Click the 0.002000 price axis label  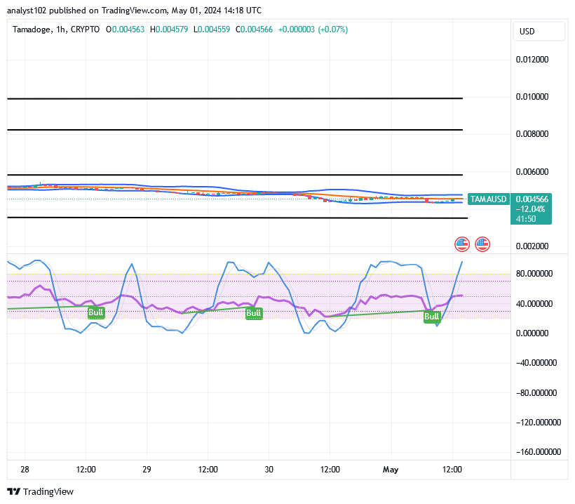[x=532, y=246]
